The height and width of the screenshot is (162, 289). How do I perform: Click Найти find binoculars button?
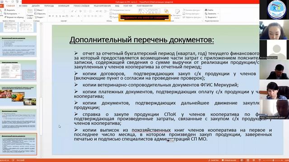point(209,10)
